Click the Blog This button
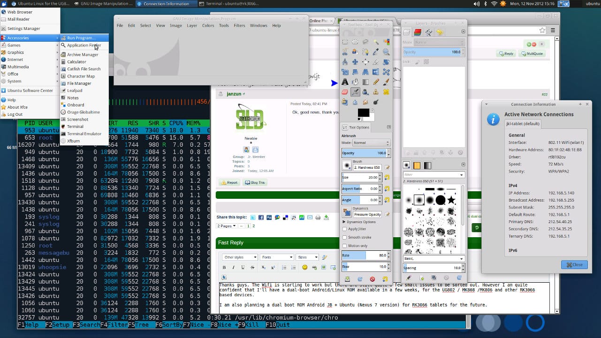The height and width of the screenshot is (338, 601). point(255,182)
